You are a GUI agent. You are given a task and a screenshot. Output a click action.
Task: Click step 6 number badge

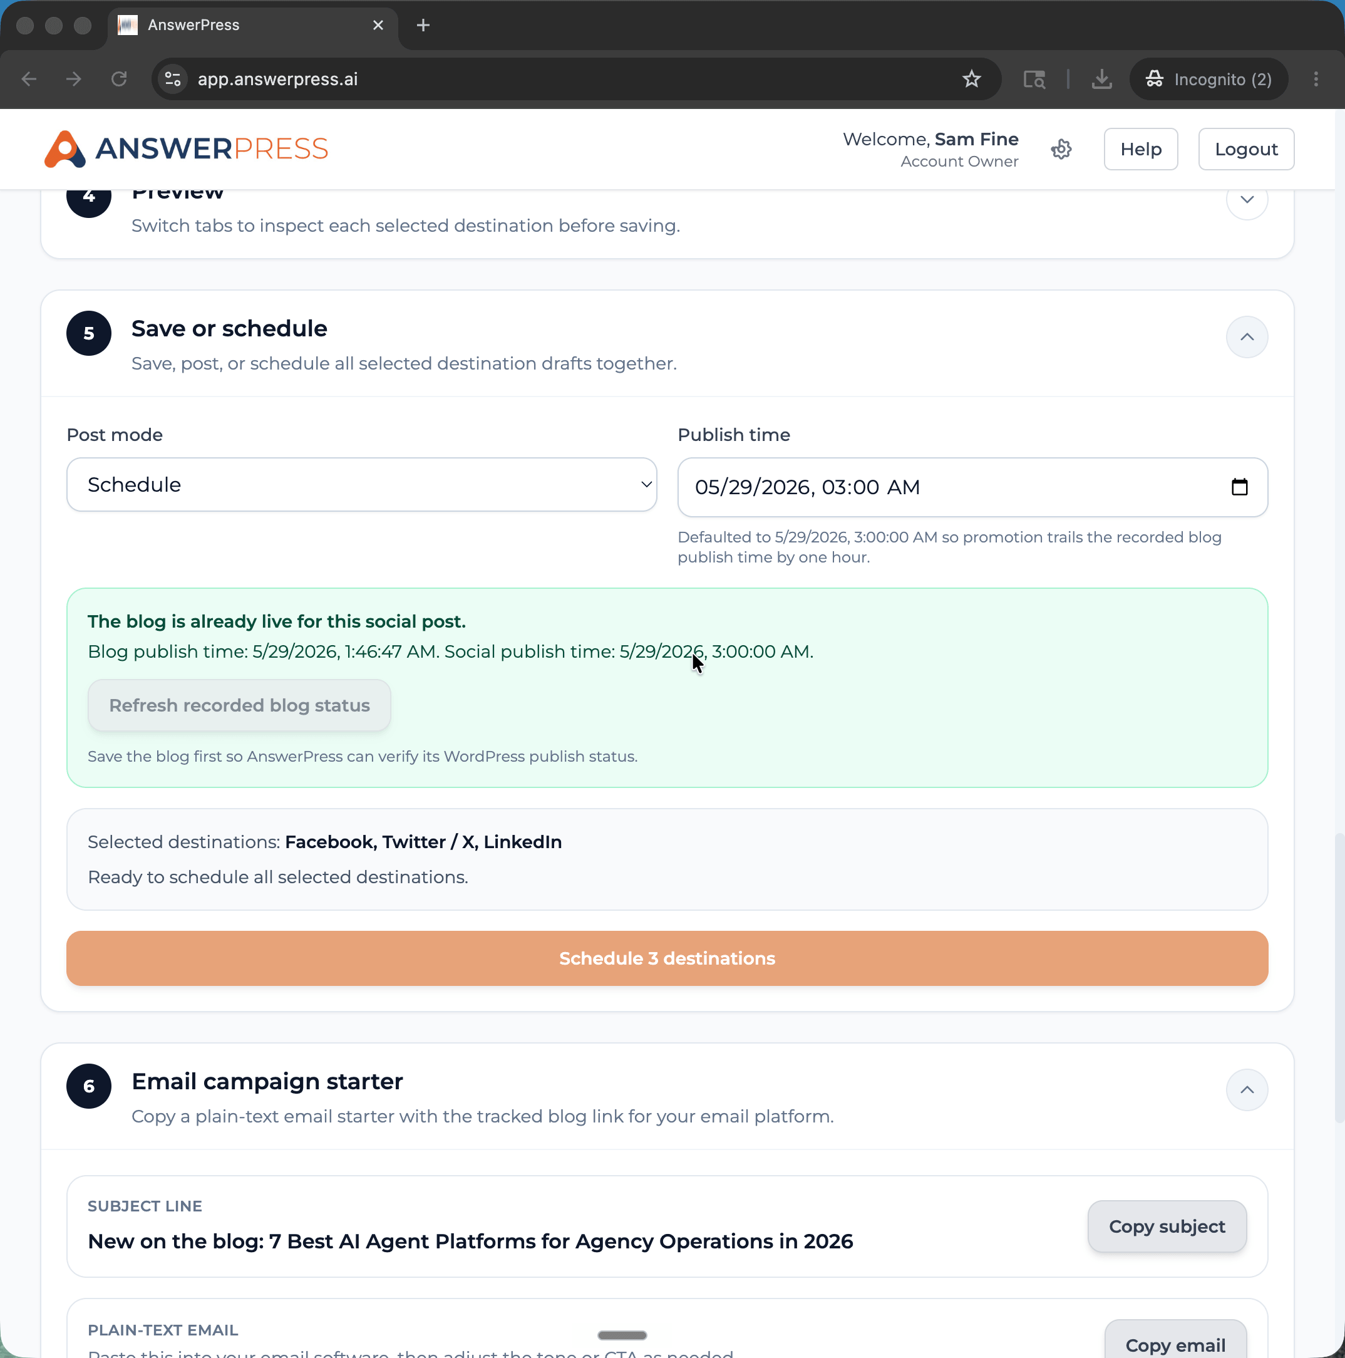[x=88, y=1086]
